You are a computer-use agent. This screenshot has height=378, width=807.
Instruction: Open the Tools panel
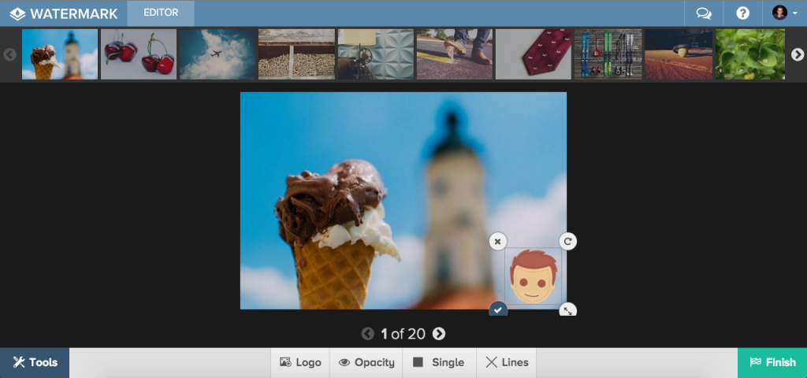[x=35, y=362]
